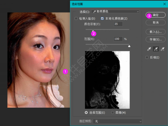Click the black-and-white selection preview thumbnail

(x=107, y=80)
